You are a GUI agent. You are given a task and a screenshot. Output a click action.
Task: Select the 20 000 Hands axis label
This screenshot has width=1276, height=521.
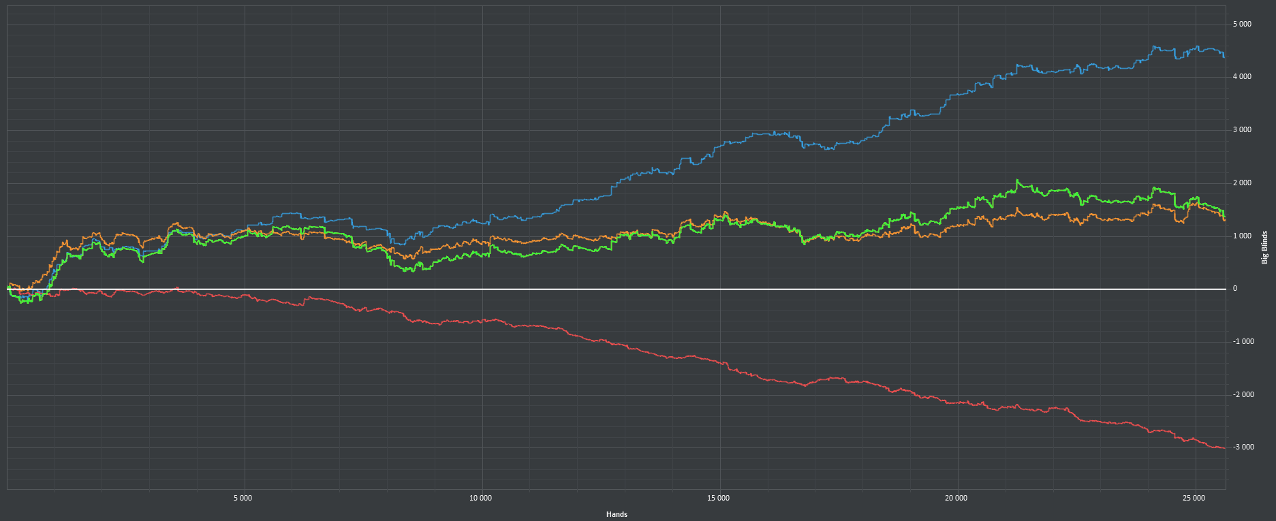click(x=956, y=499)
